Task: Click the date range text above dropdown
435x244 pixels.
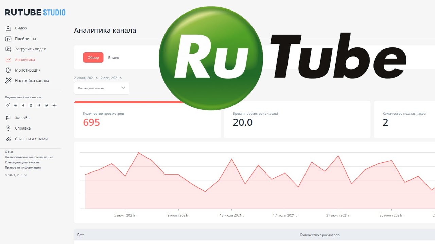Action: tap(98, 78)
